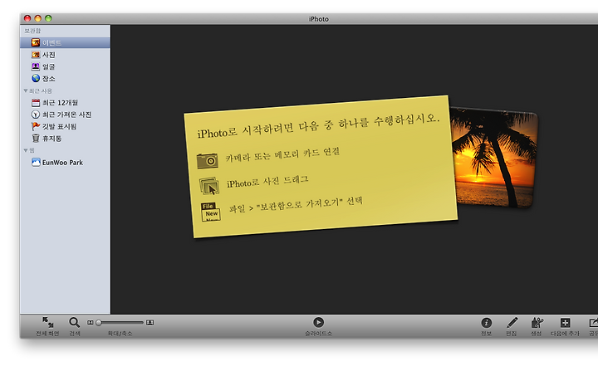Screen dimensions: 598x366
Task: Start the 슬라이드쇼 slideshow play button
Action: [318, 322]
